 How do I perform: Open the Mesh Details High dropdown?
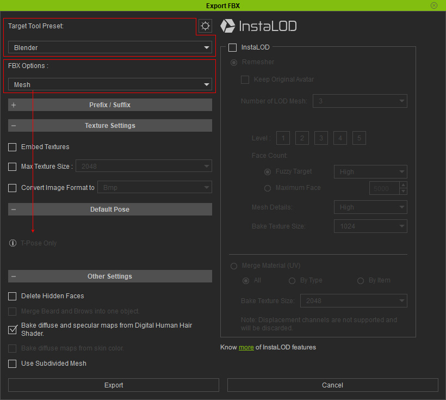(370, 207)
